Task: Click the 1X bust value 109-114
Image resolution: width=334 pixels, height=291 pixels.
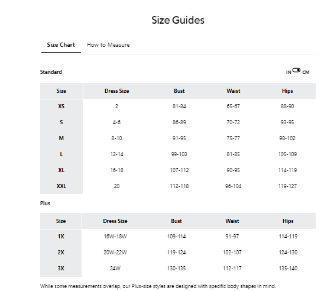Action: point(176,237)
